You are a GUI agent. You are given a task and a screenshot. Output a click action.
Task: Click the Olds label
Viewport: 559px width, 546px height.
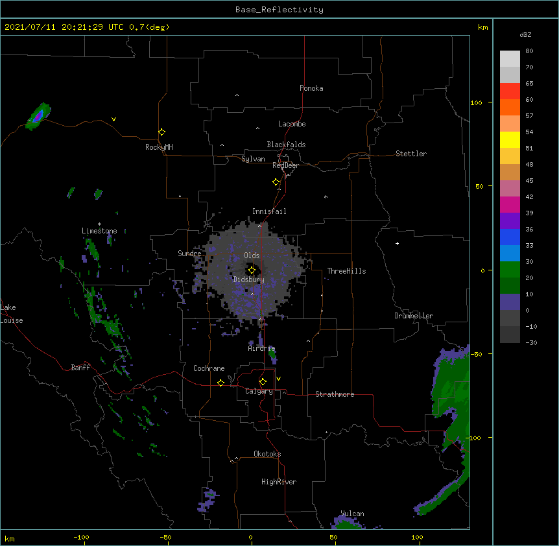[252, 255]
